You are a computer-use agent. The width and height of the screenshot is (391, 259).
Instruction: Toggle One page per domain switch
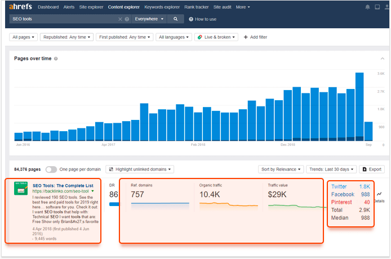point(51,169)
